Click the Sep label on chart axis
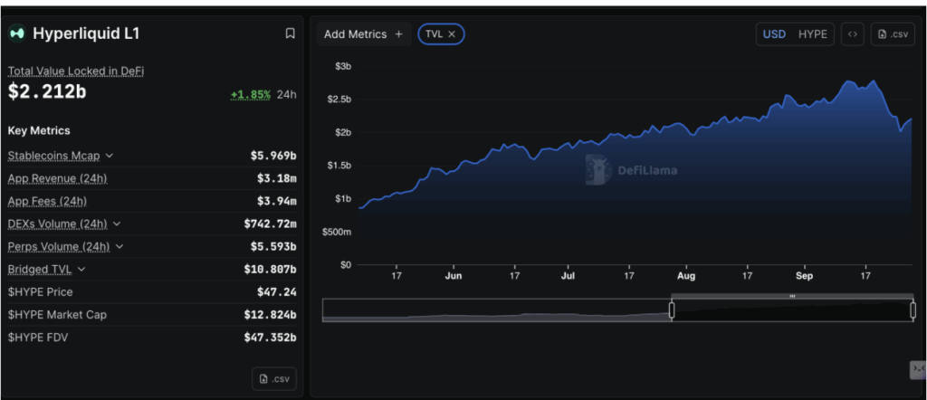 804,276
